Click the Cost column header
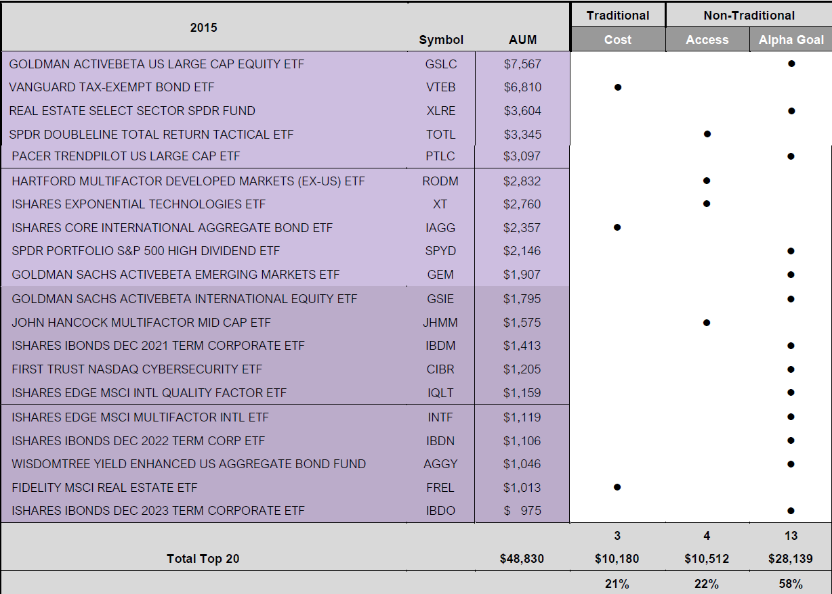The height and width of the screenshot is (594, 832). pyautogui.click(x=618, y=40)
